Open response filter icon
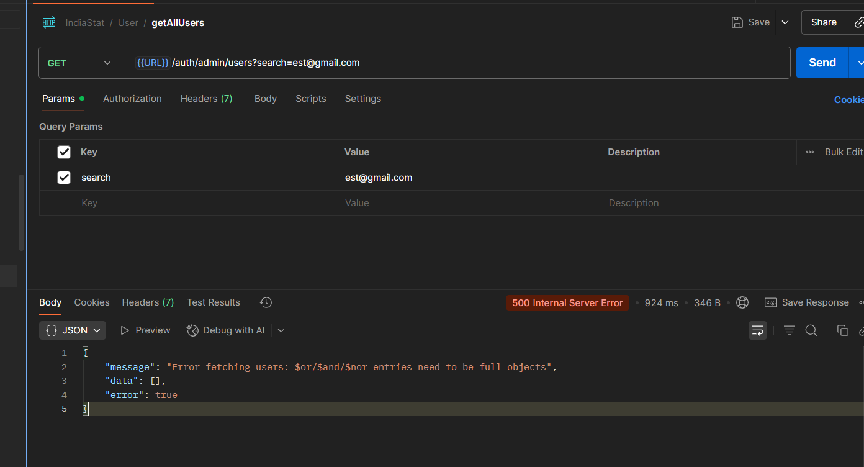 click(789, 330)
